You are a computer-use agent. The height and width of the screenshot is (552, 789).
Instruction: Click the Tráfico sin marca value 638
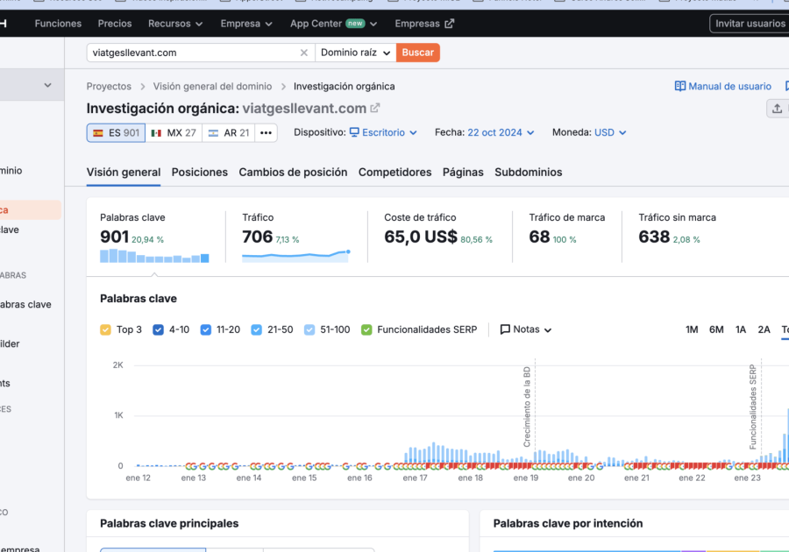click(x=654, y=237)
